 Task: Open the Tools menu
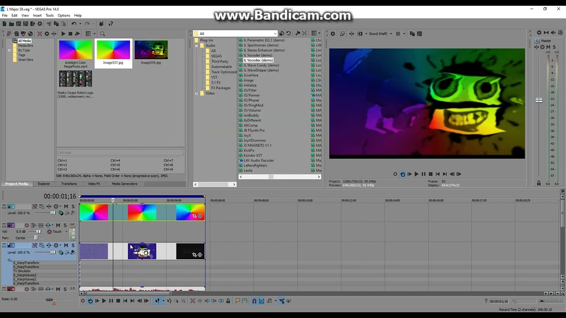pos(50,15)
